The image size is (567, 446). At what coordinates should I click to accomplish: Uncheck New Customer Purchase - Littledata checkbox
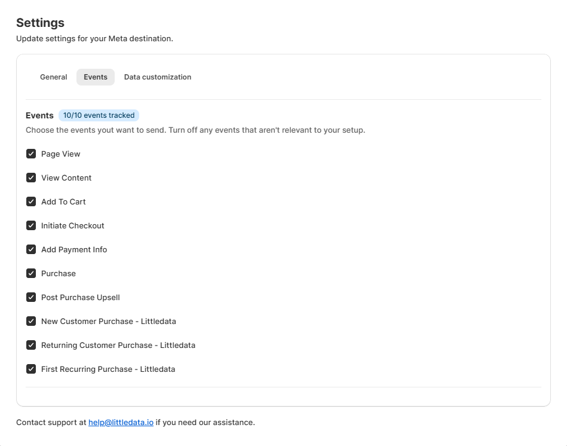tap(31, 321)
